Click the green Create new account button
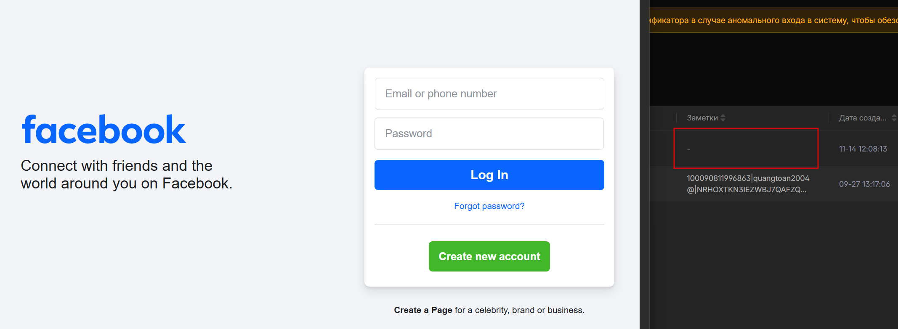 pos(489,256)
